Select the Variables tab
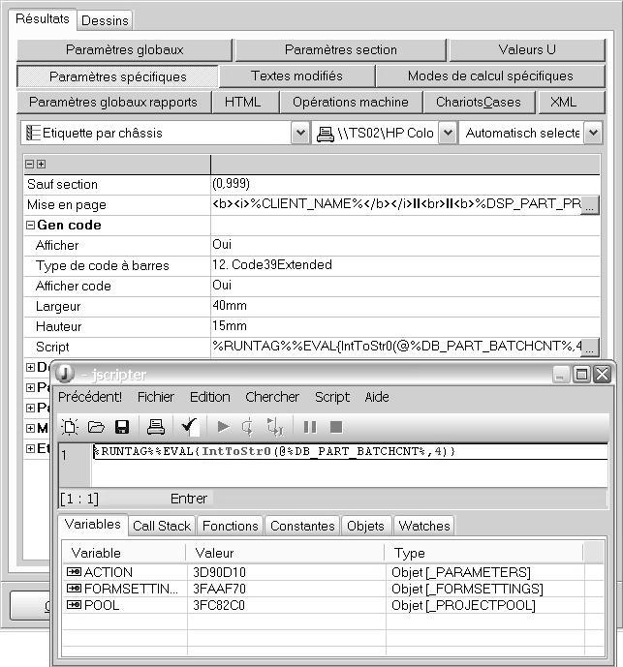Image resolution: width=623 pixels, height=667 pixels. pyautogui.click(x=93, y=524)
